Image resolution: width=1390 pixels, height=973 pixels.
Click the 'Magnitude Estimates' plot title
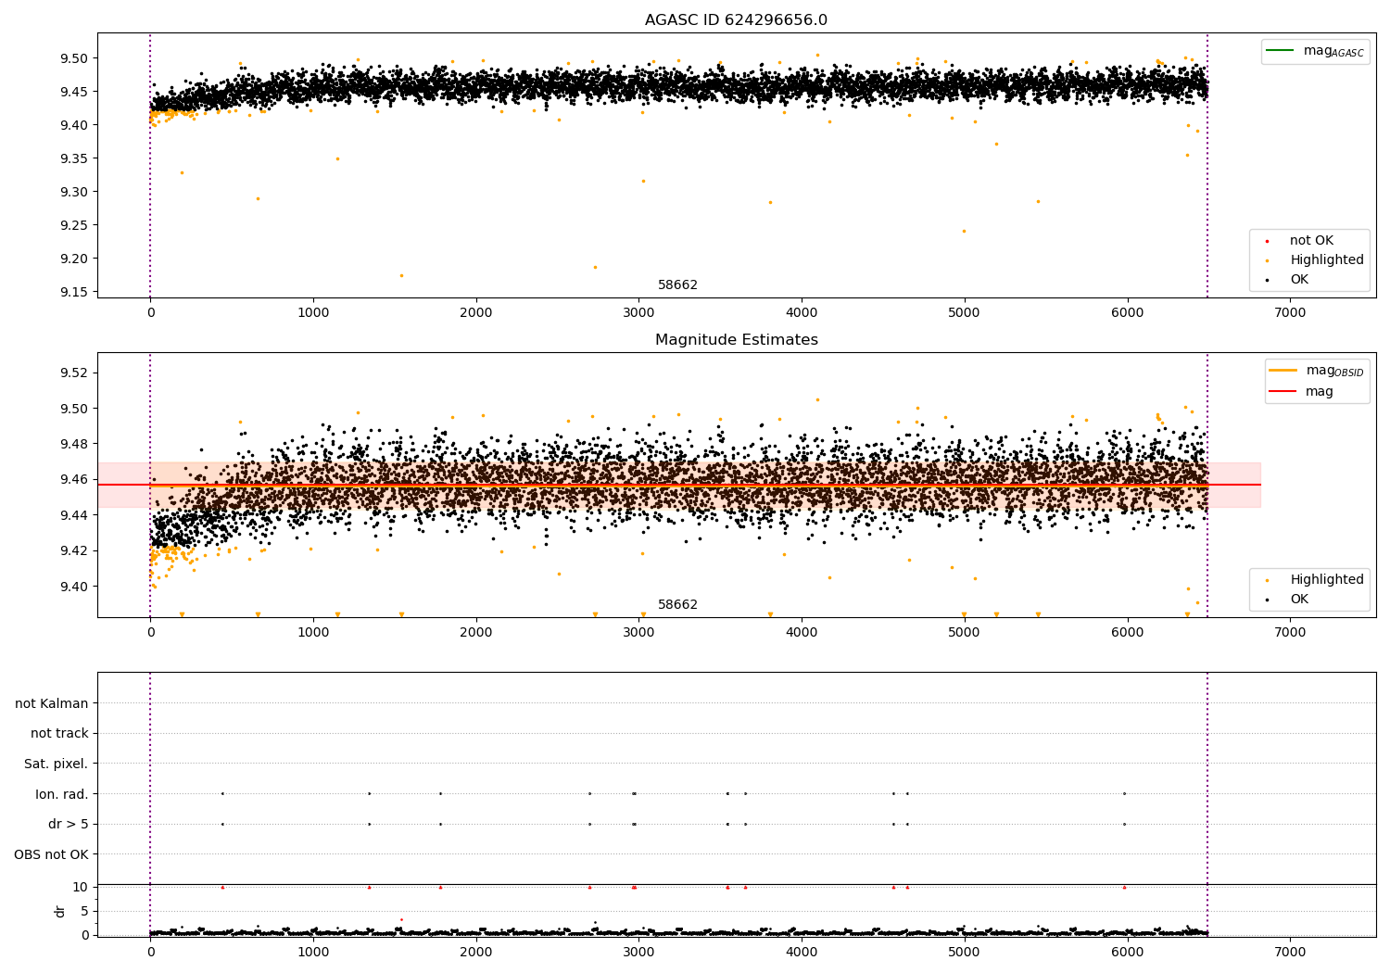point(736,340)
